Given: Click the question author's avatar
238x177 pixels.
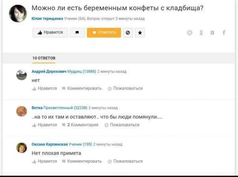Looking at the screenshot, I should (18, 13).
